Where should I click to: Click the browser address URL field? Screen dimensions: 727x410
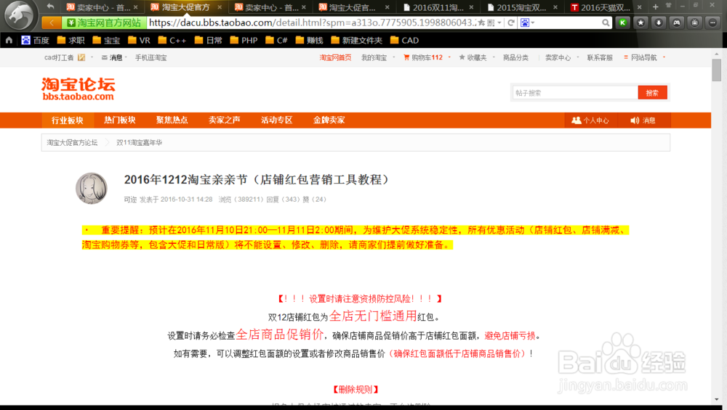(x=312, y=22)
